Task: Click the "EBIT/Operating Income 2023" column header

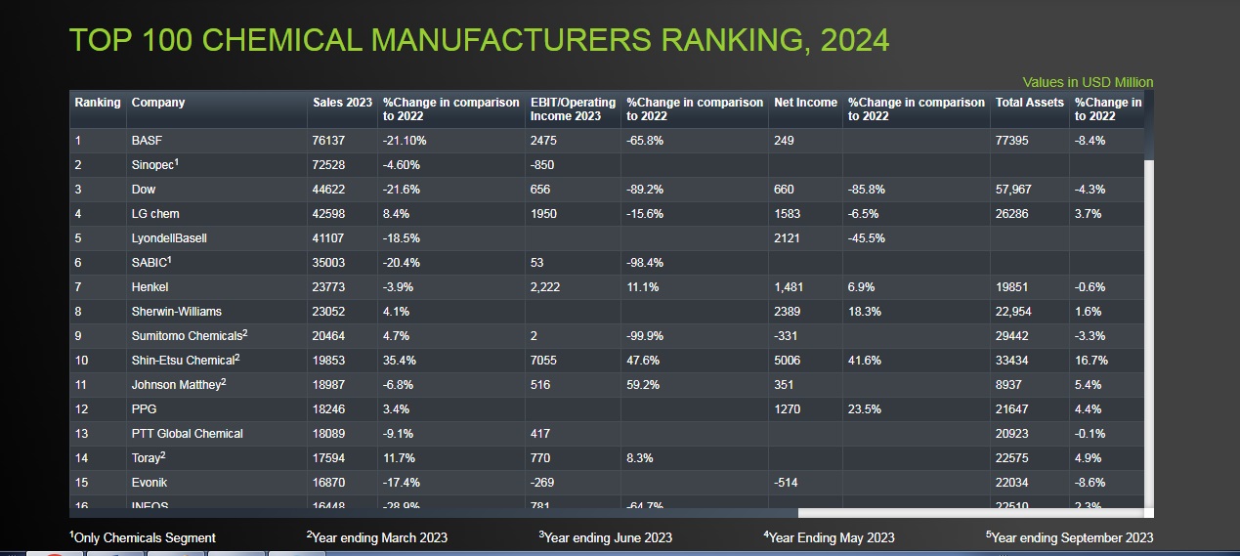Action: click(573, 109)
